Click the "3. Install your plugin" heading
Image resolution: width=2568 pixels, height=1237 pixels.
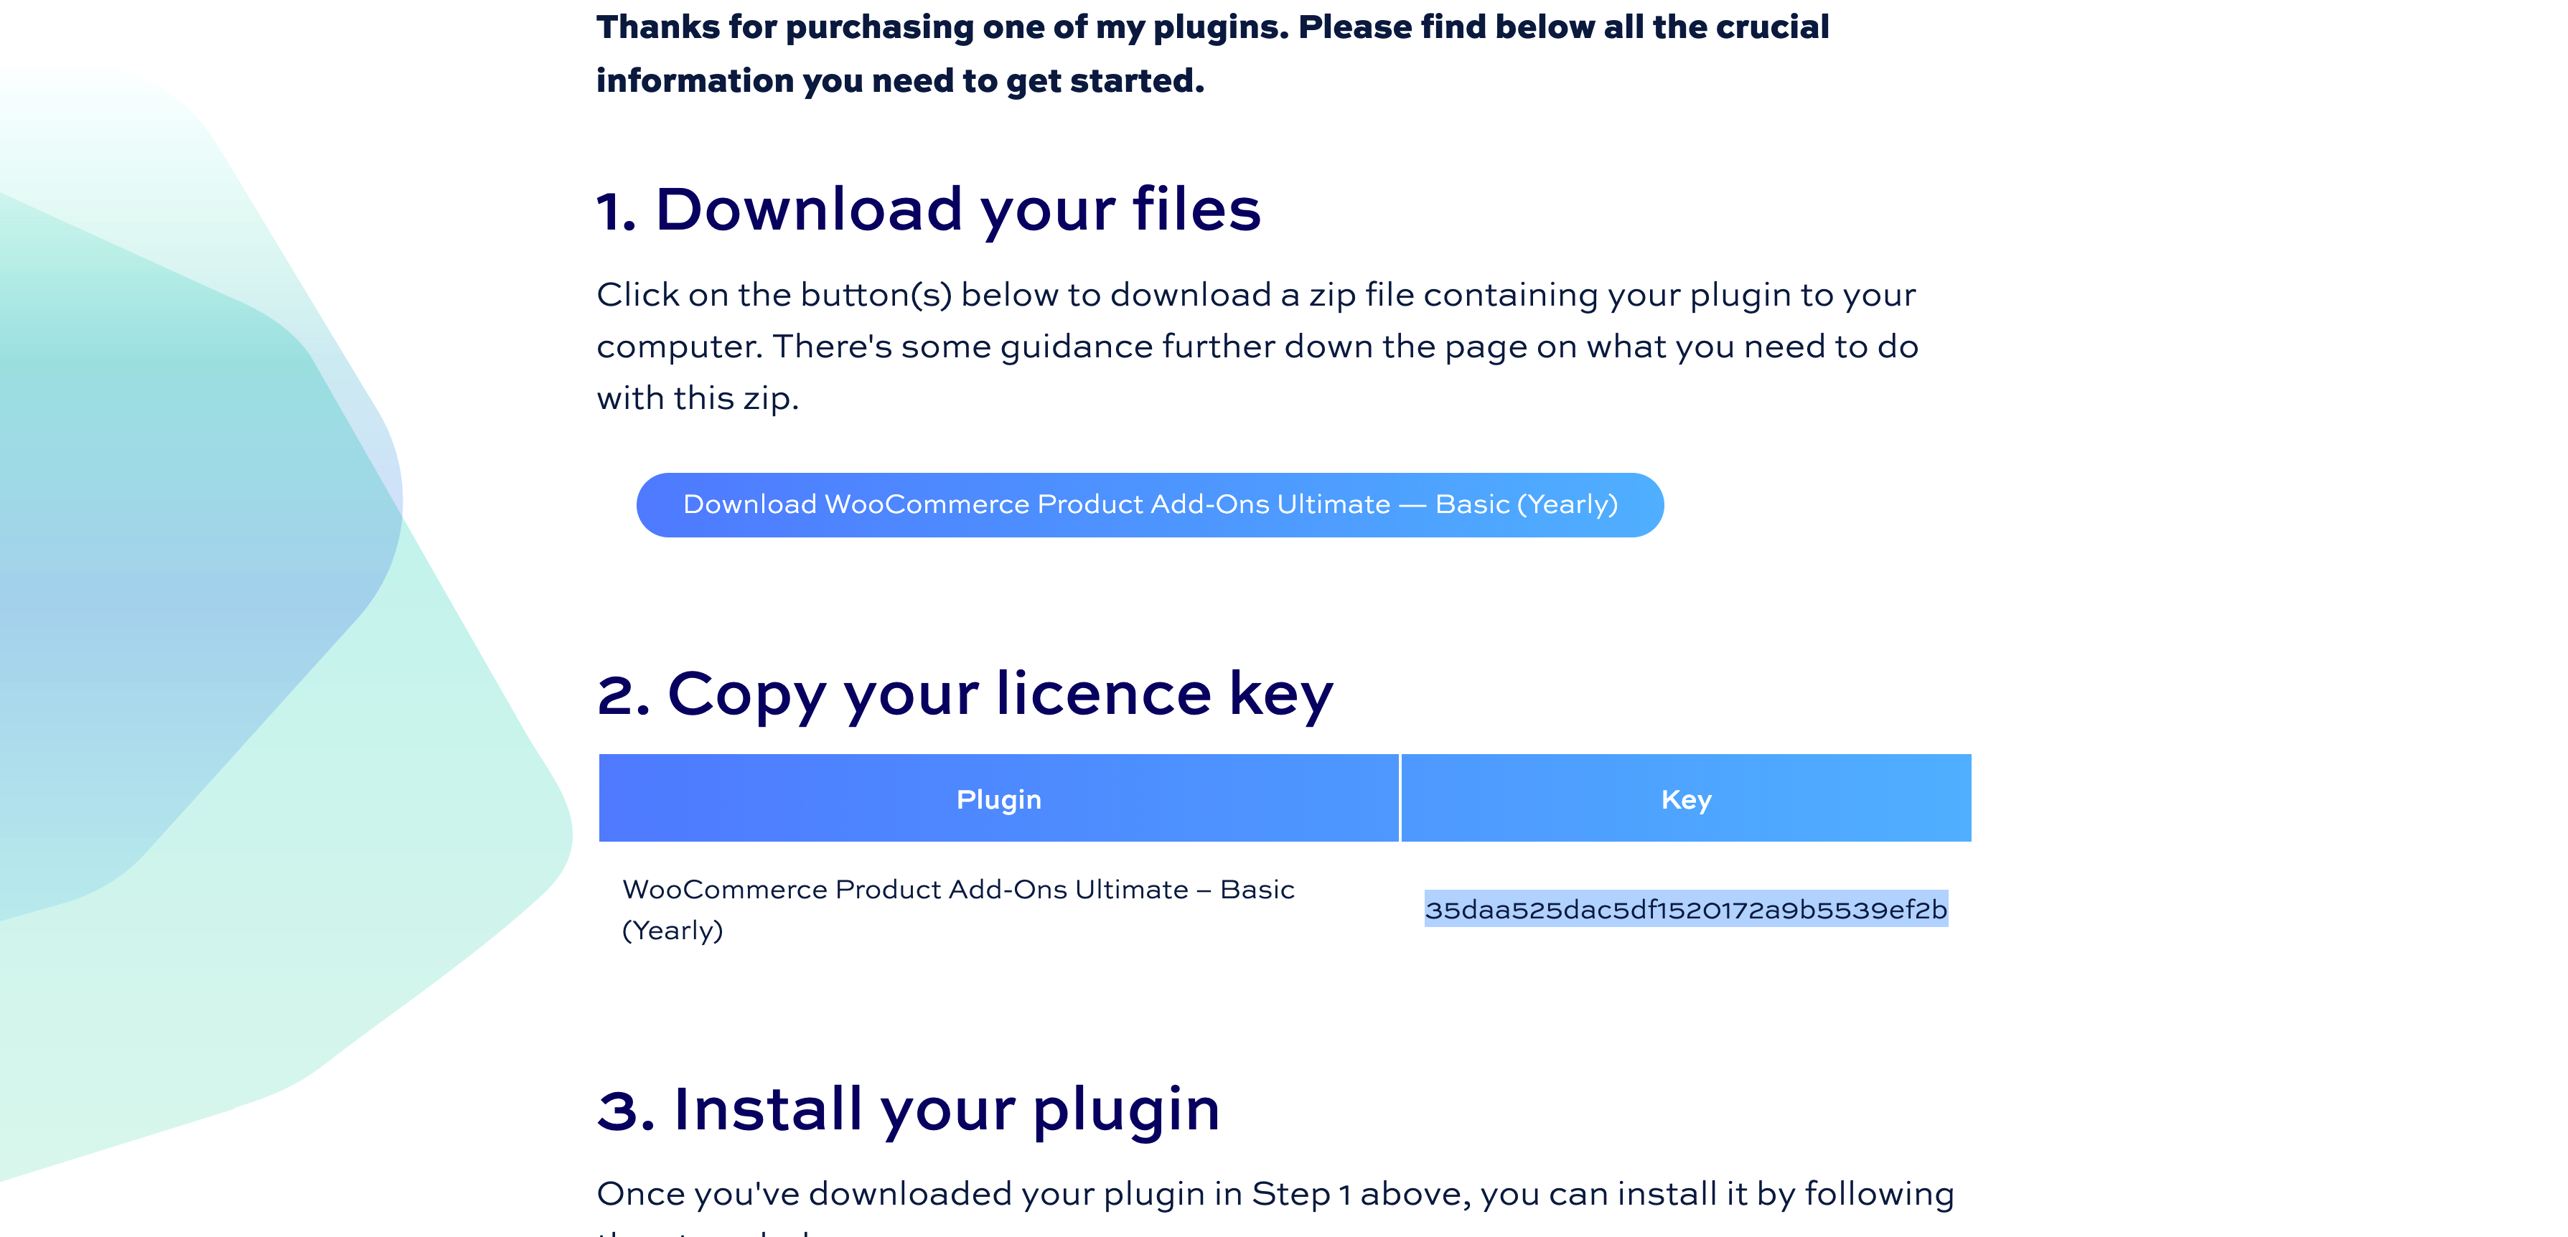coord(908,1109)
